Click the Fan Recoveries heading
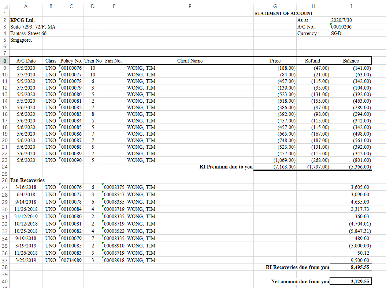The height and width of the screenshot is (288, 386). pyautogui.click(x=27, y=181)
